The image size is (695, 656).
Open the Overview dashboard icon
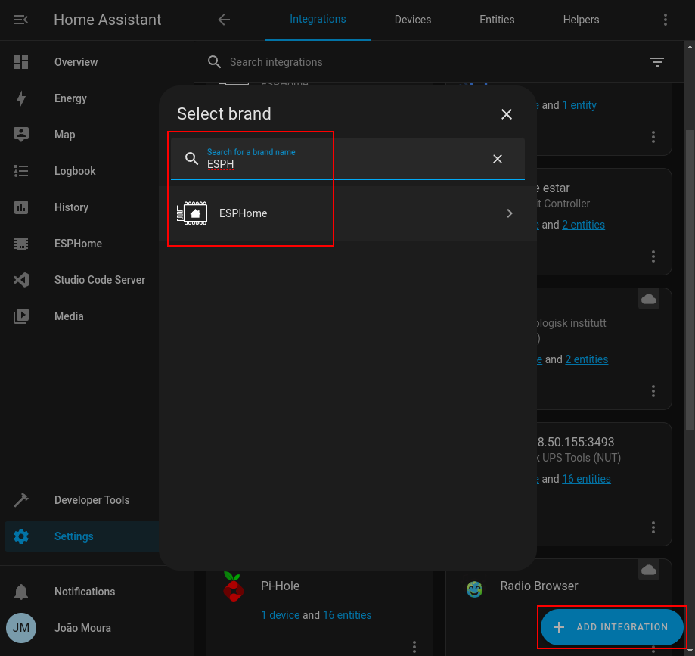(21, 62)
